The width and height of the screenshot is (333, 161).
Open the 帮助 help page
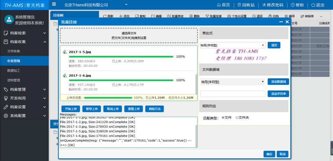[x=297, y=5]
